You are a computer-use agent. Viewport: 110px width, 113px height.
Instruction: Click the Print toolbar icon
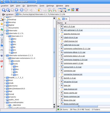(x=45, y=10)
